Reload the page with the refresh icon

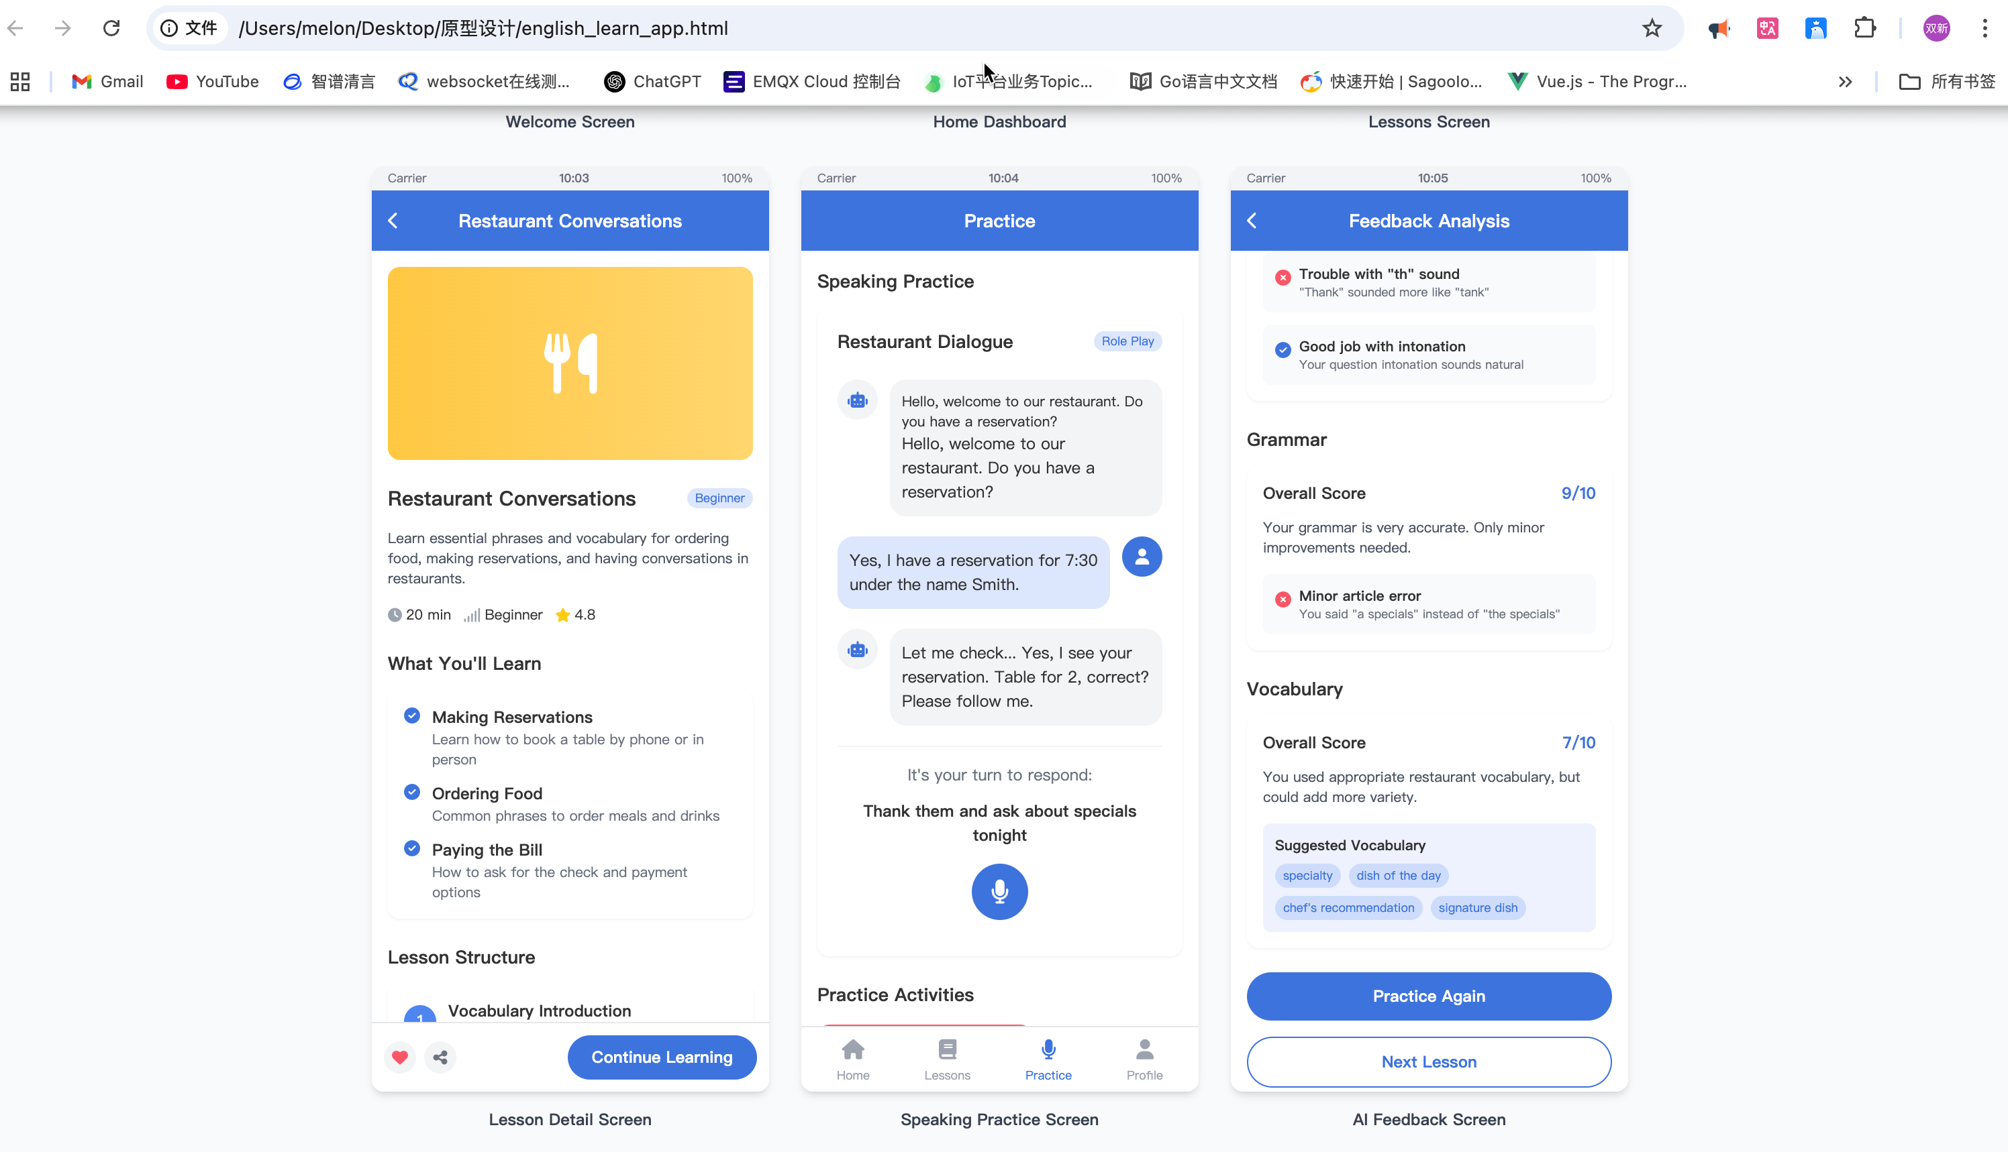pyautogui.click(x=111, y=28)
